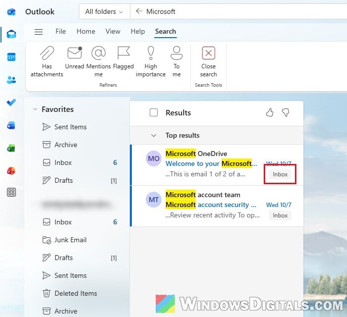Viewport: 347px width, 317px height.
Task: Click Inbox tag on account team email
Action: click(x=280, y=215)
